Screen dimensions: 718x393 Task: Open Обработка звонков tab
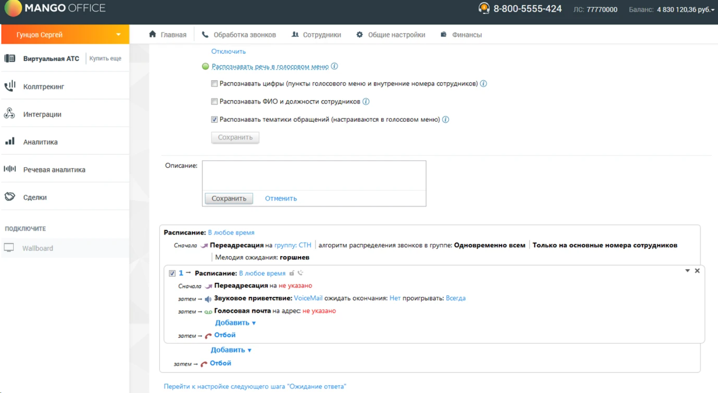click(239, 35)
